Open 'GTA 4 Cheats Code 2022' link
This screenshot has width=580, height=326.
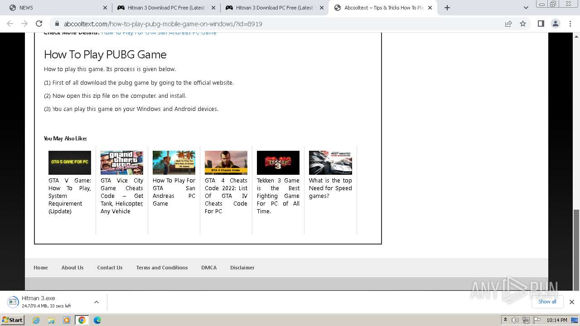point(226,196)
